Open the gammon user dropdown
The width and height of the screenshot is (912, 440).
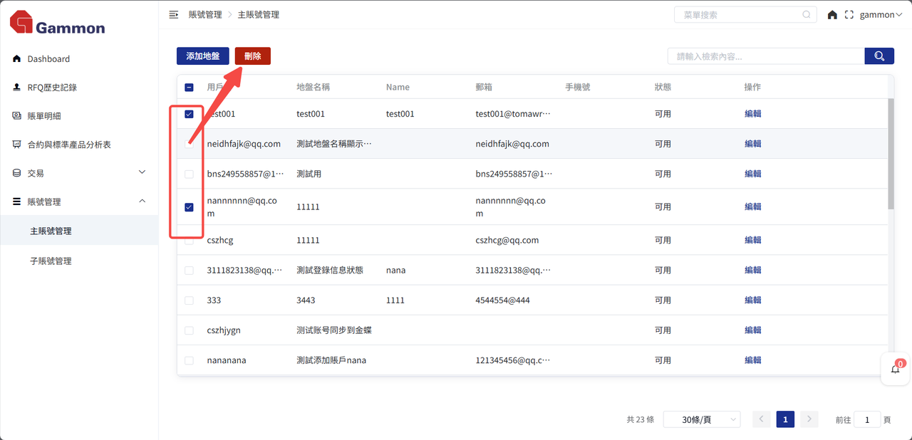coord(881,14)
